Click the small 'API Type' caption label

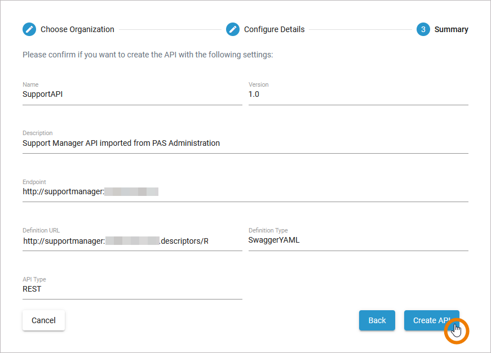[34, 279]
